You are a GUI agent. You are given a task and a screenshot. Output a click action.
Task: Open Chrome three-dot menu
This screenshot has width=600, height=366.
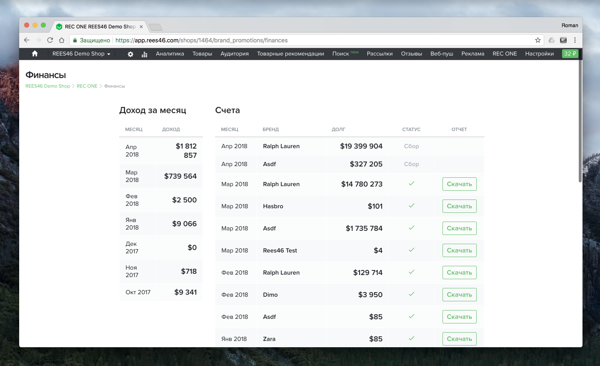[x=575, y=40]
